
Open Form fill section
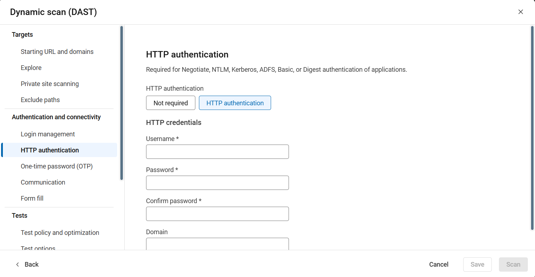[x=32, y=198]
